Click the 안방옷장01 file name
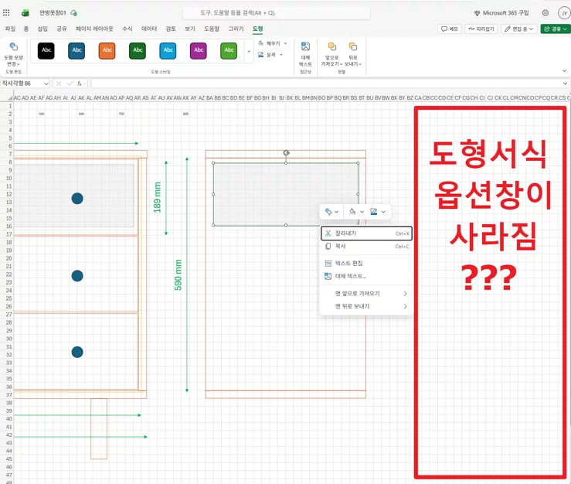 click(x=53, y=12)
